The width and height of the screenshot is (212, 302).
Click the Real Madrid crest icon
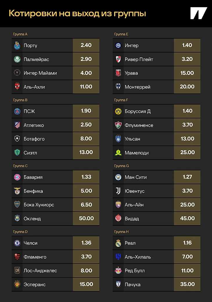(118, 243)
